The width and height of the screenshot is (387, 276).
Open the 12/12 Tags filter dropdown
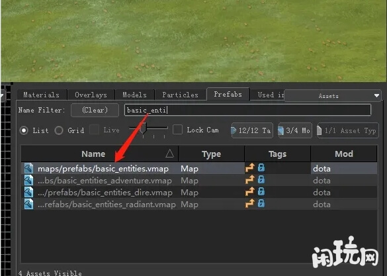252,130
